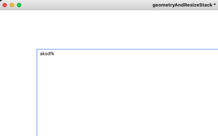The width and height of the screenshot is (218, 136).
Task: Minimize the window with yellow button
Action: (12, 5)
